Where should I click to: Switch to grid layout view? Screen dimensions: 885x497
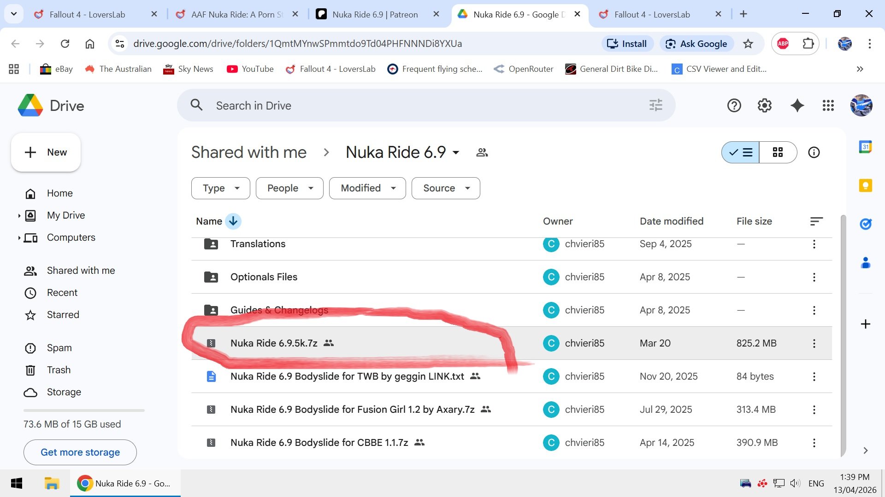[778, 152]
